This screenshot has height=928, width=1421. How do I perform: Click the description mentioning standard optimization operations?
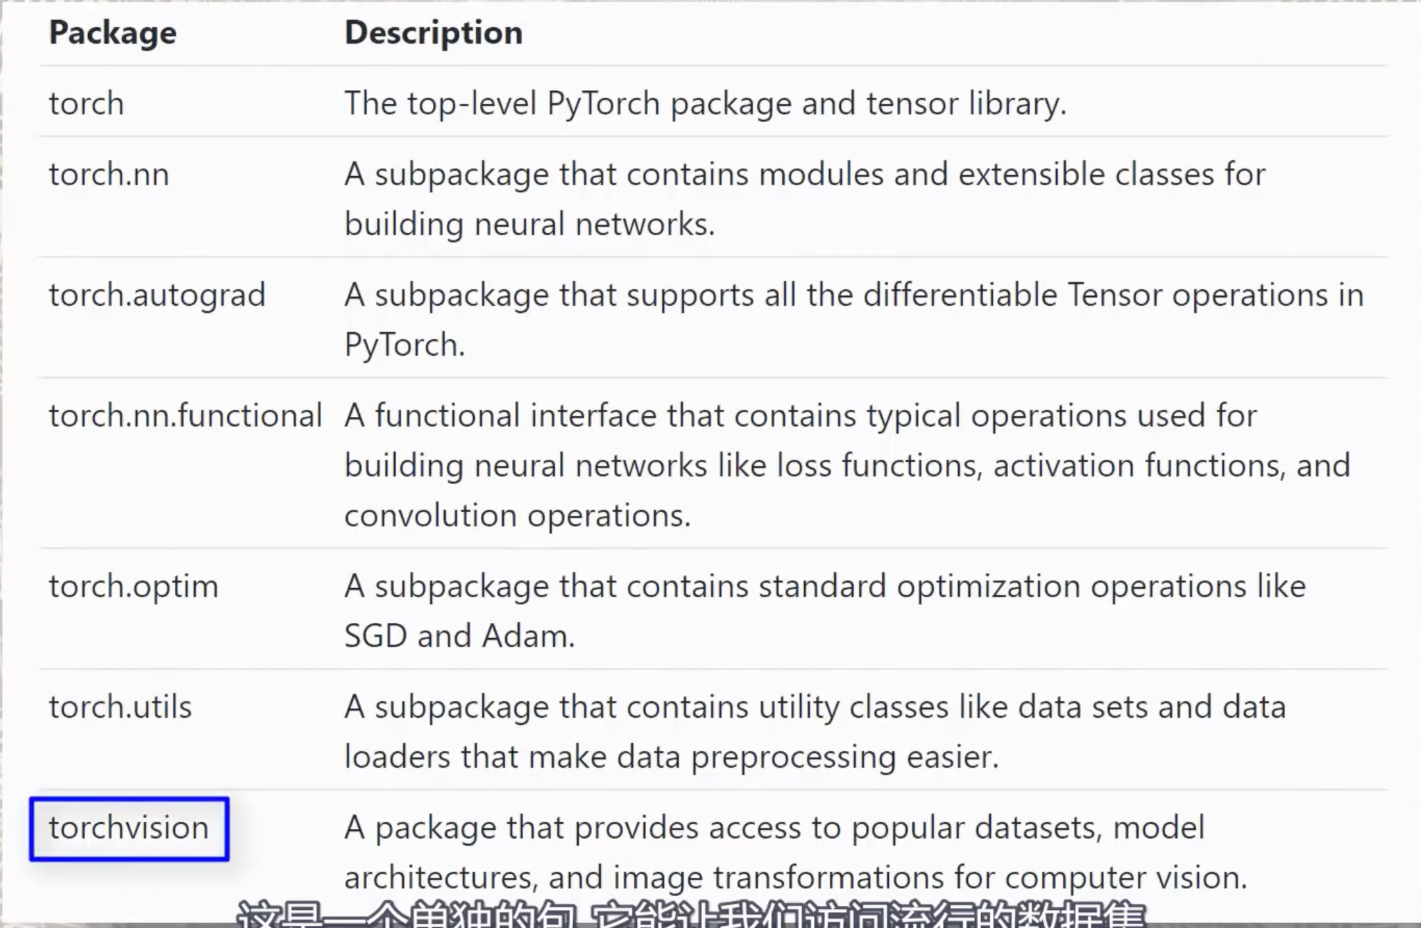pyautogui.click(x=824, y=587)
